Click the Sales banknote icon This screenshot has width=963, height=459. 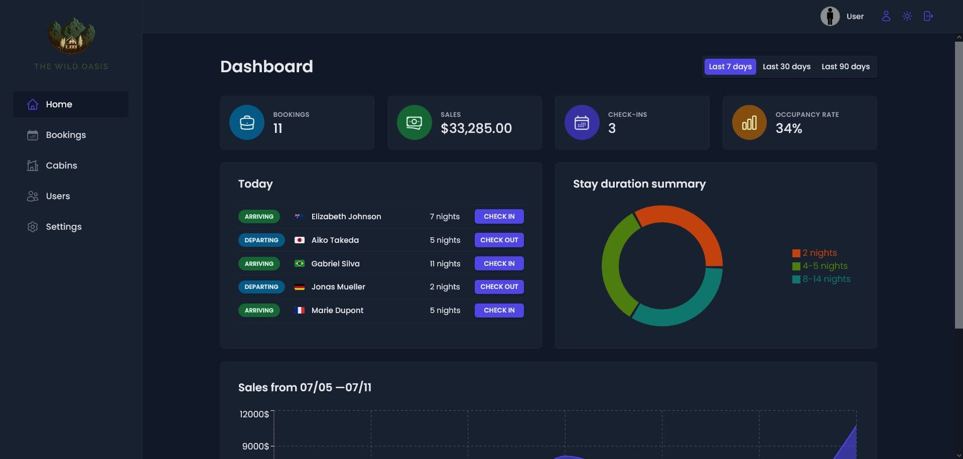pyautogui.click(x=414, y=122)
